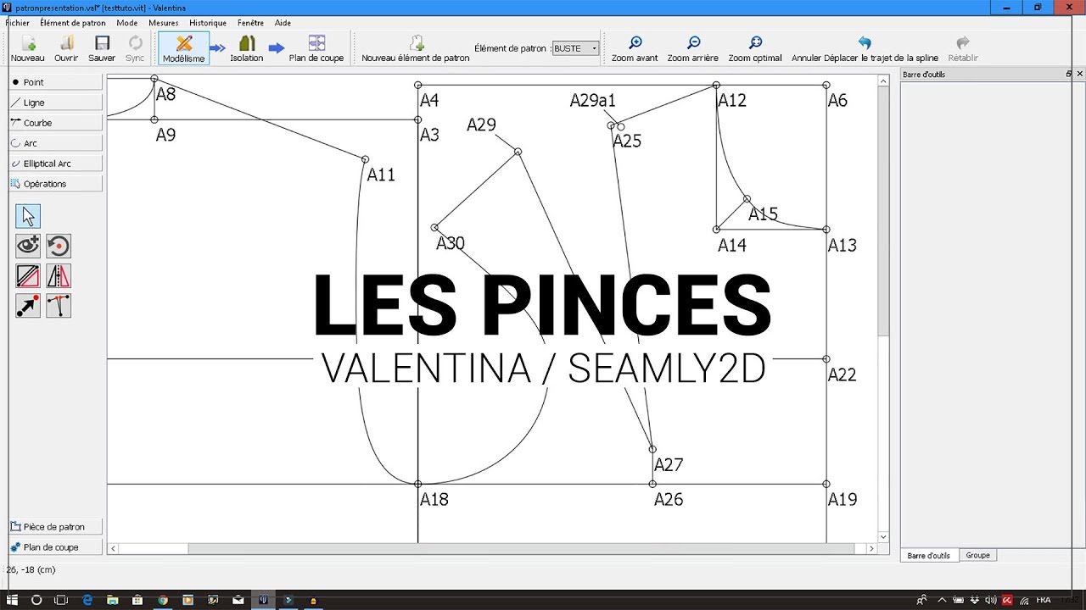
Task: Click the vertical scrollbar of the canvas
Action: point(883,212)
